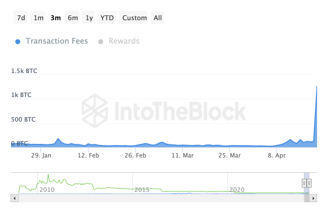Click 2010 in the navigator timeline
Viewport: 328px width, 218px height.
tap(46, 190)
